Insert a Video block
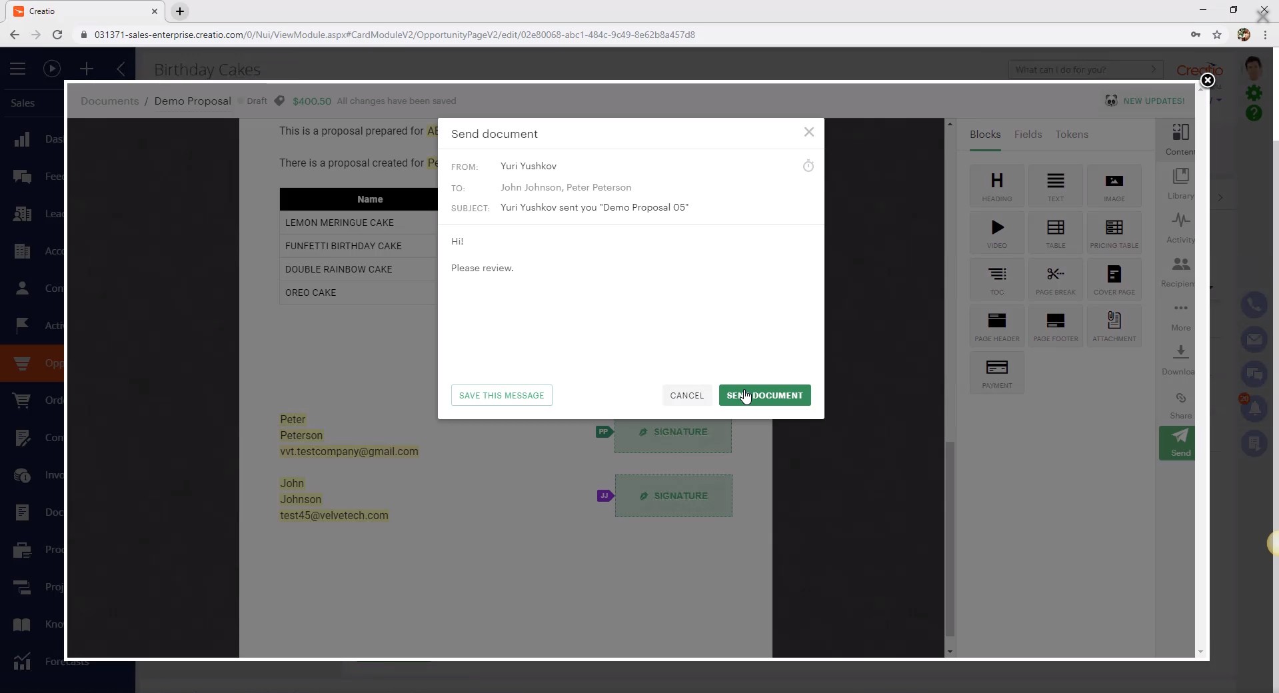 pos(996,232)
